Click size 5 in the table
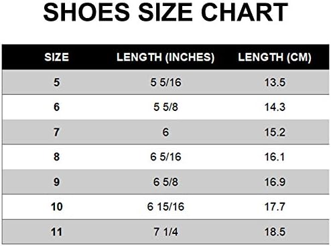The height and width of the screenshot is (246, 331). pyautogui.click(x=57, y=82)
